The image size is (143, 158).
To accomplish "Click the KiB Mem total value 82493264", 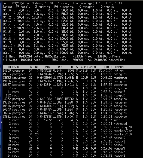I will pos(26,56).
